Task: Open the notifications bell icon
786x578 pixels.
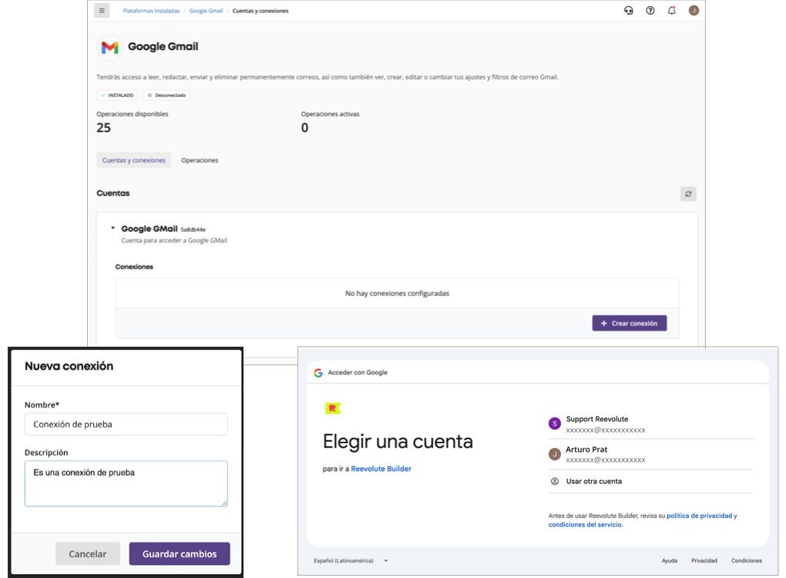Action: 672,11
